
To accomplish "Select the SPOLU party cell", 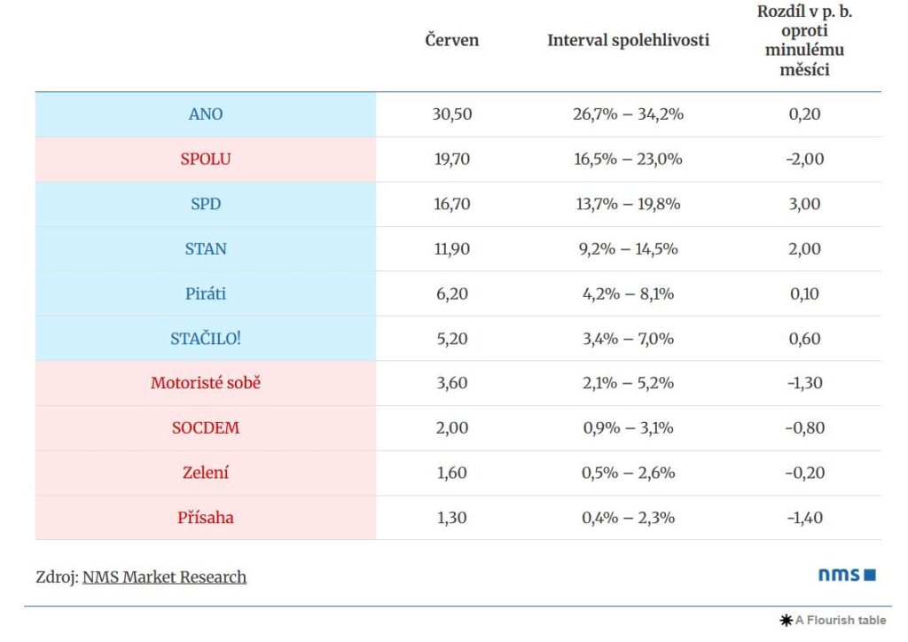I will pos(206,160).
